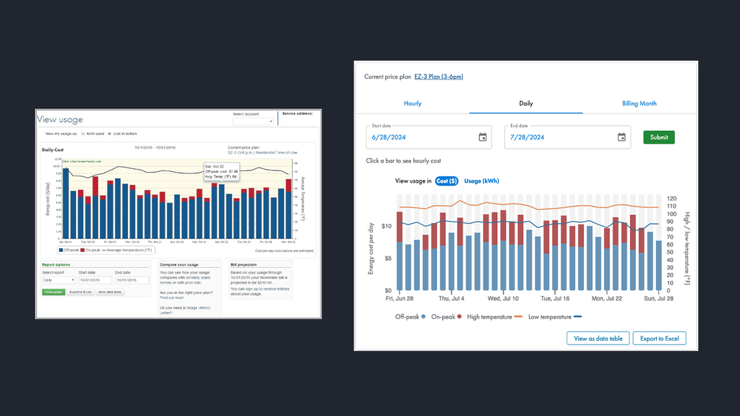
Task: Switch to the Billing Month tab
Action: pyautogui.click(x=639, y=103)
